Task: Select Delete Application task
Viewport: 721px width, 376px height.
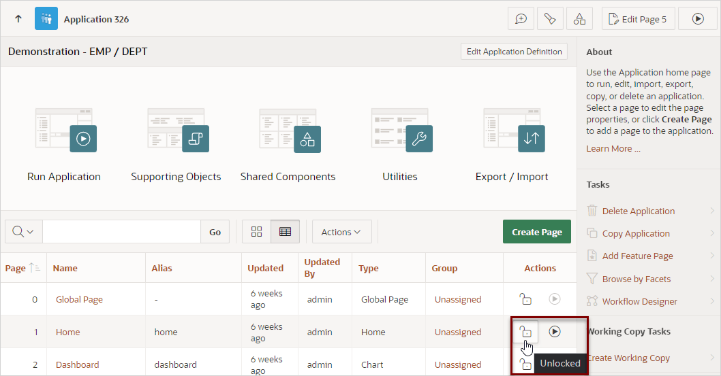Action: coord(639,211)
